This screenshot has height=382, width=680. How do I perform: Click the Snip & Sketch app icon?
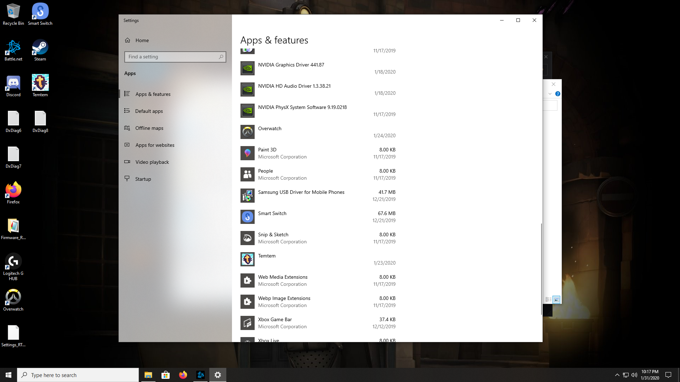247,238
